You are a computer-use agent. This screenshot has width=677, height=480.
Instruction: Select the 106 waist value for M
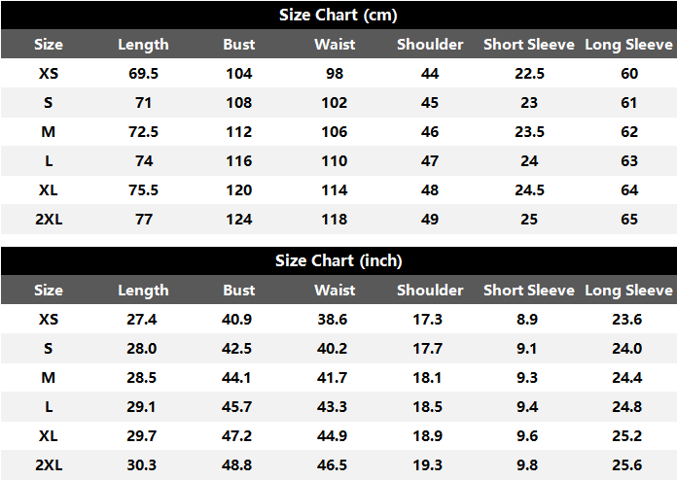[335, 131]
